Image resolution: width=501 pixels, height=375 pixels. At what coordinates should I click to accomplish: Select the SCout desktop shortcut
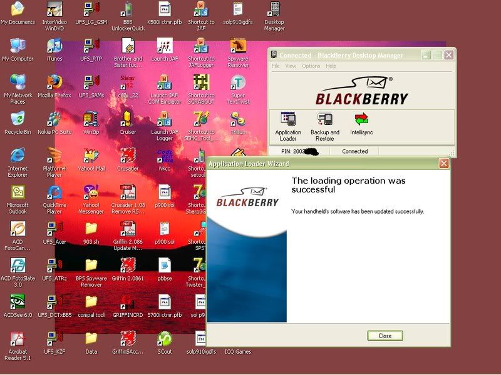(165, 343)
